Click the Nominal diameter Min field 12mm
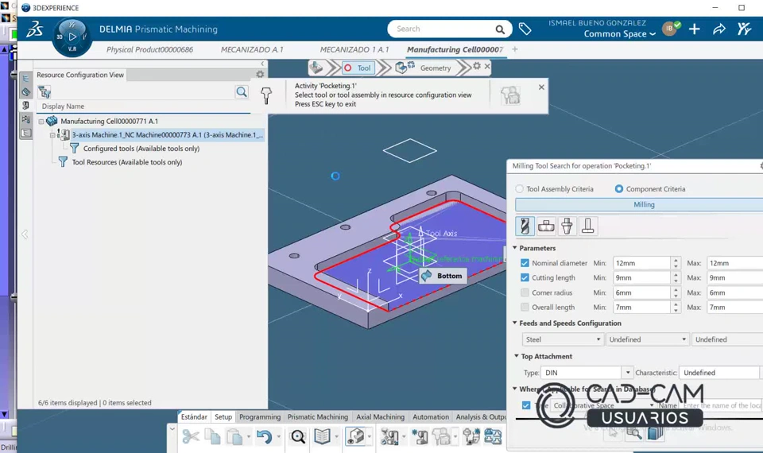This screenshot has width=763, height=453. click(642, 263)
